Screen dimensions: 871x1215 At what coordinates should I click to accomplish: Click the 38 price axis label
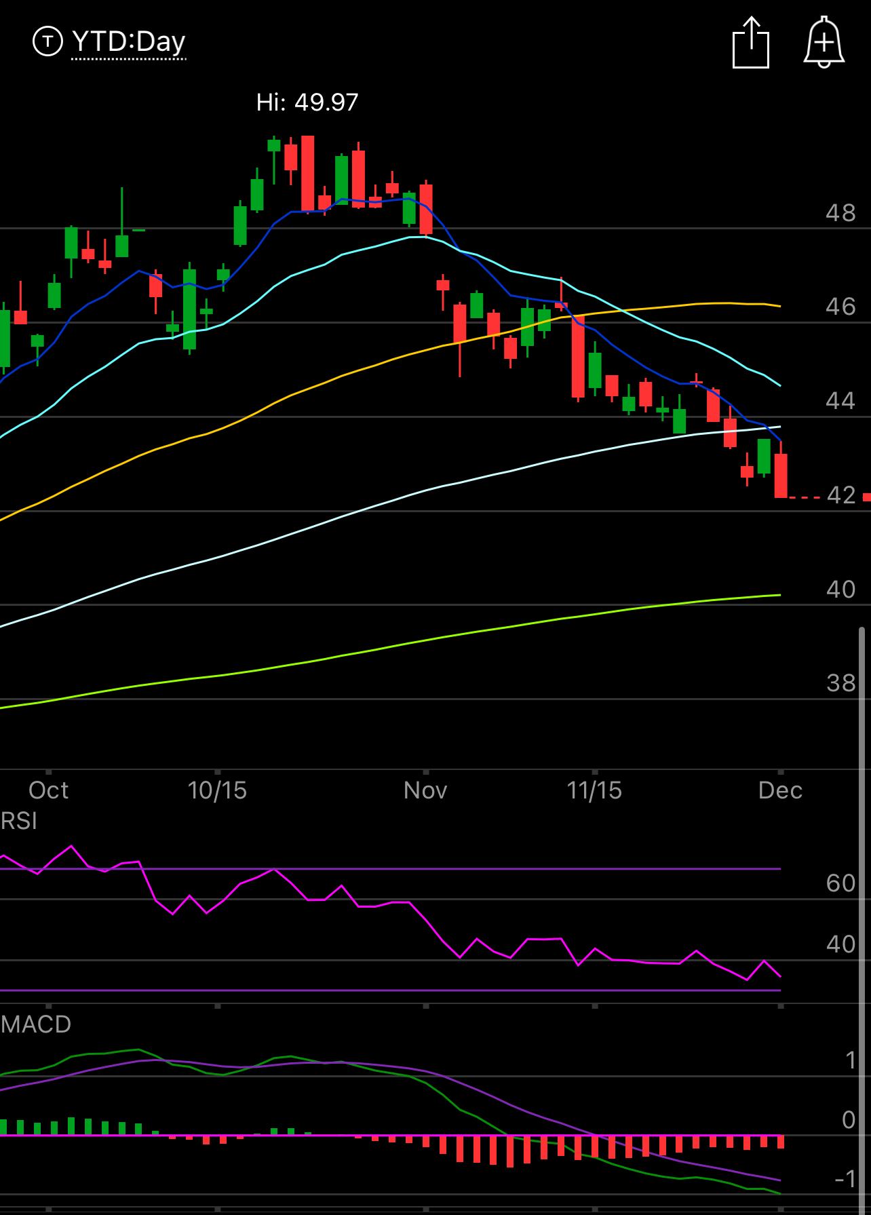pyautogui.click(x=840, y=683)
